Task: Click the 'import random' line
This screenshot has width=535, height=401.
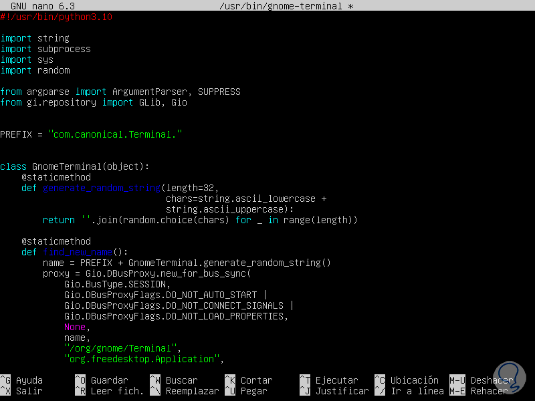Action: tap(35, 70)
